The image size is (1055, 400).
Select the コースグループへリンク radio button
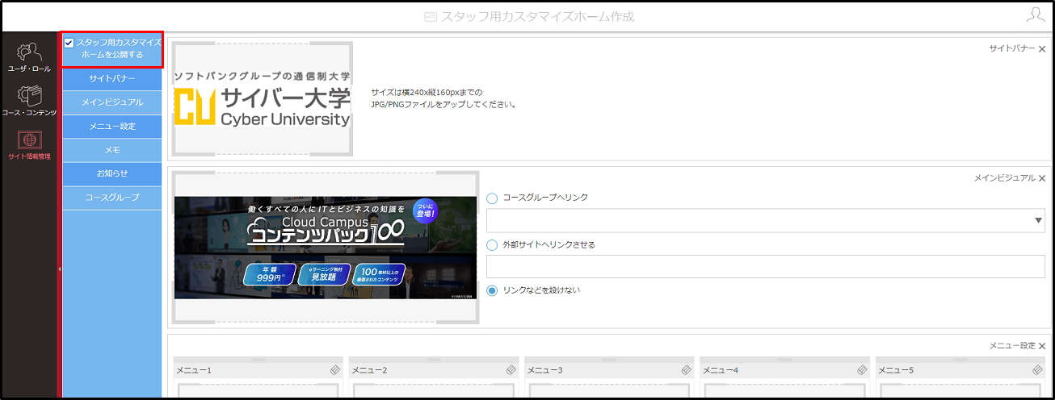(492, 198)
